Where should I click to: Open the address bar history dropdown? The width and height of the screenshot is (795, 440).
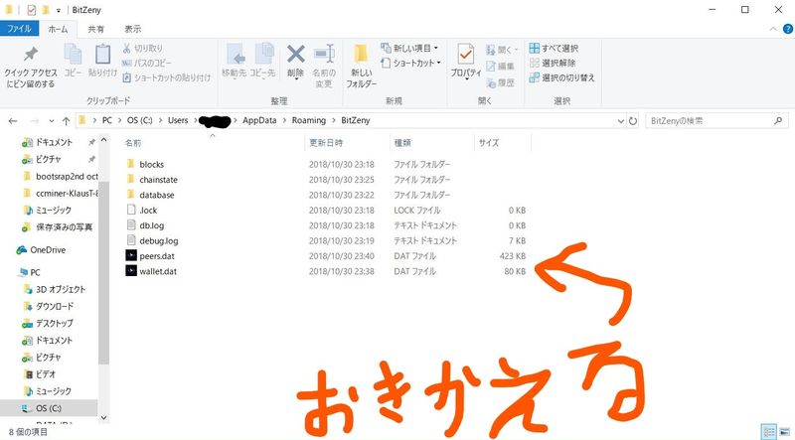(620, 121)
